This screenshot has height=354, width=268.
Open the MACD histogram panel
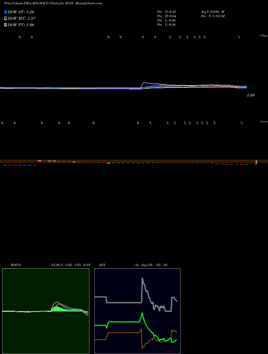point(46,311)
